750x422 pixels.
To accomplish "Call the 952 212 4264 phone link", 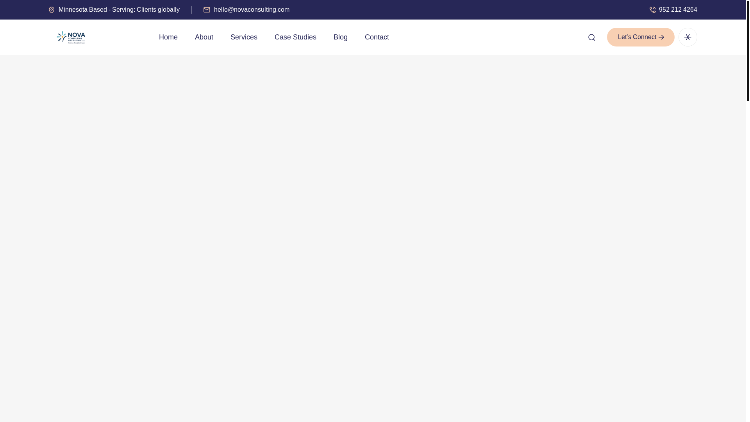I will 678,10.
